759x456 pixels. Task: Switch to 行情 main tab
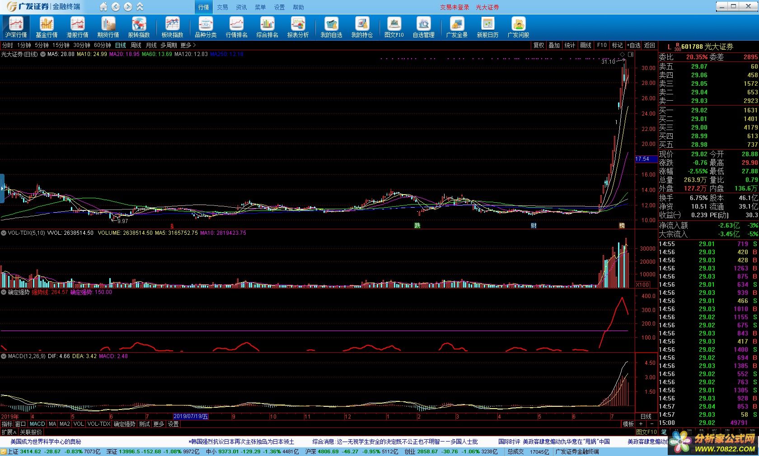[x=203, y=7]
